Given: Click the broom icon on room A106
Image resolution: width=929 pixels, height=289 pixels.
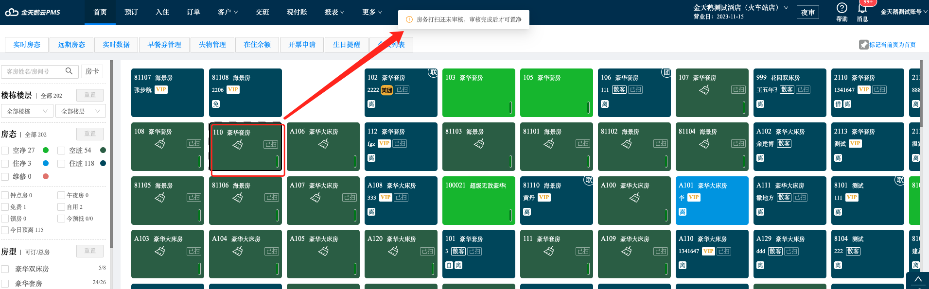Looking at the screenshot, I should tap(323, 144).
